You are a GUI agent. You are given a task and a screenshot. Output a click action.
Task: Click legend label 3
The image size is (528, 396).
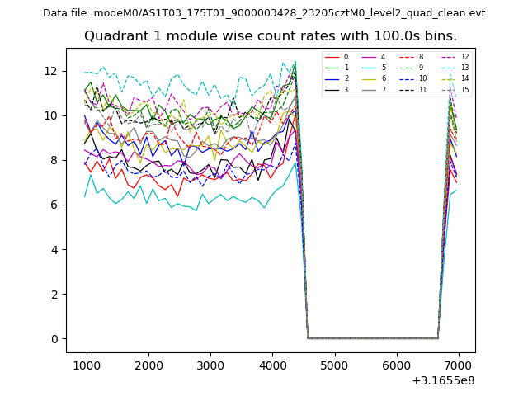346,89
